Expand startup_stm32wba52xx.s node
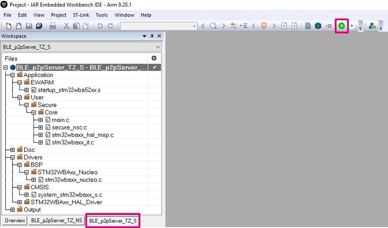388x228 pixels. coord(27,90)
